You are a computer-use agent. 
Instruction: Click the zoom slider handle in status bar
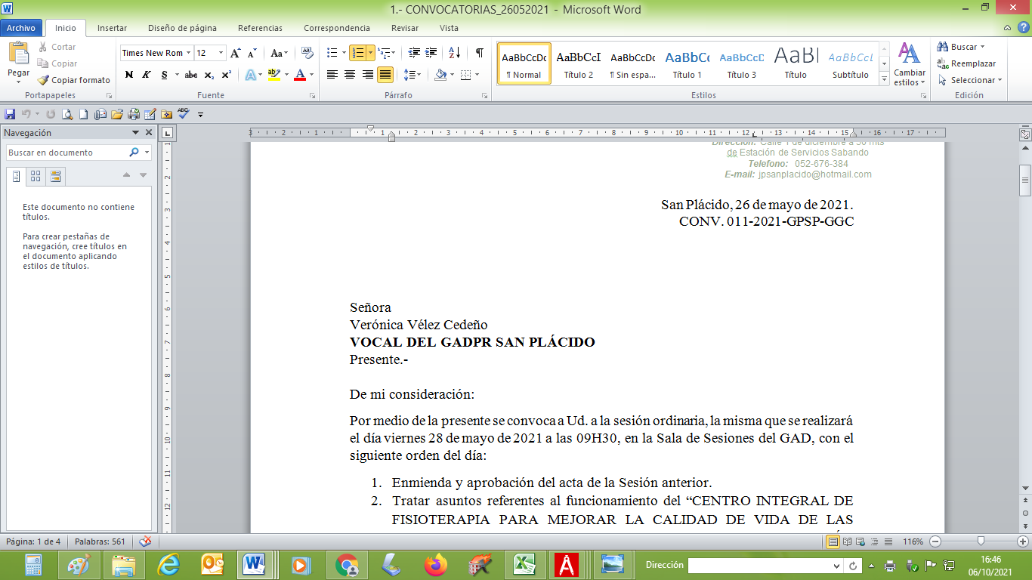coord(981,541)
